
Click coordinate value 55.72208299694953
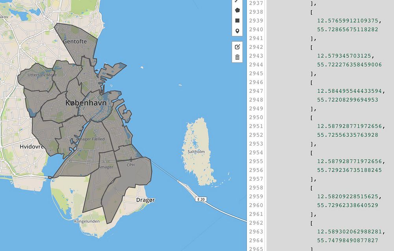348,100
